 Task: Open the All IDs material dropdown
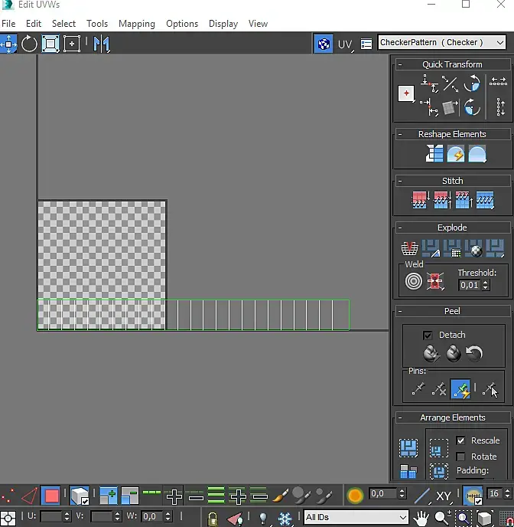pos(356,518)
